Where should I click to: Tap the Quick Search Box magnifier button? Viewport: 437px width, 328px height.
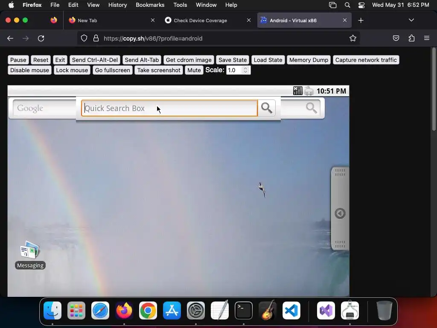[x=267, y=108]
